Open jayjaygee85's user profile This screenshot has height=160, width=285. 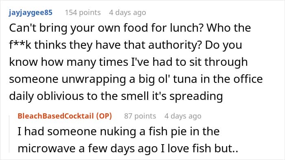(31, 13)
